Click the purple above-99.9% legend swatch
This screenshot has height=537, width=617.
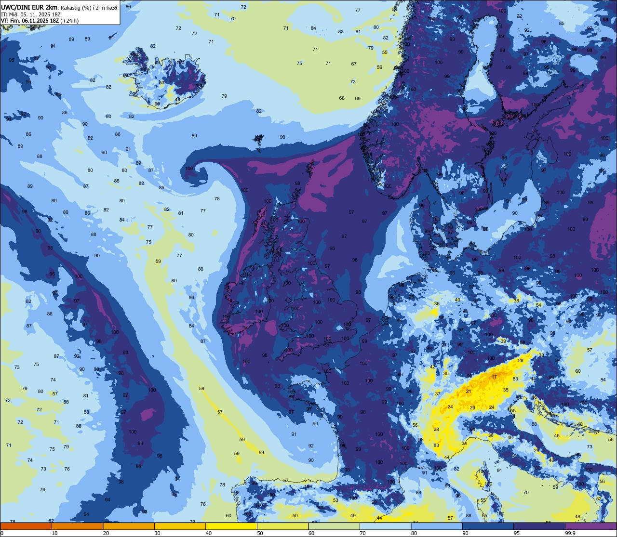pyautogui.click(x=590, y=526)
